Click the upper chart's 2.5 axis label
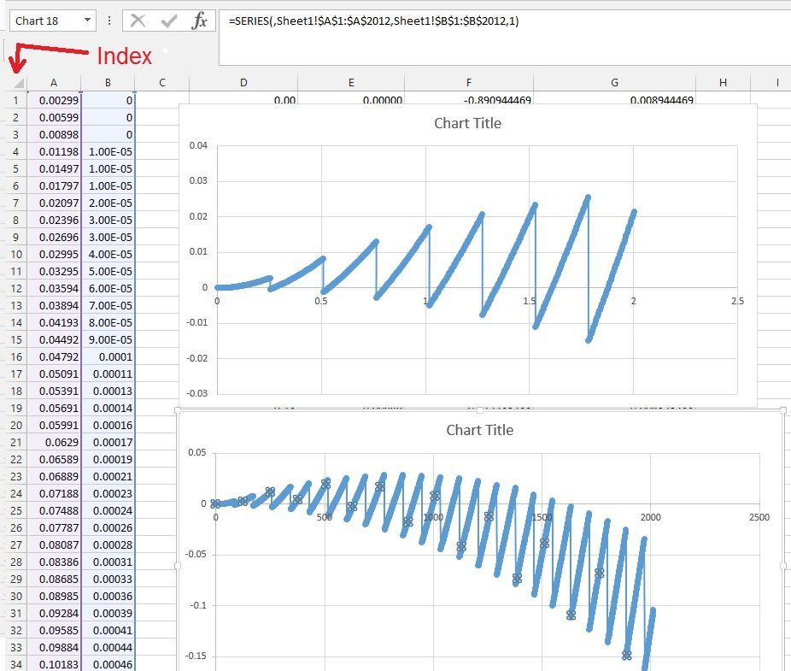The width and height of the screenshot is (791, 671). 737,301
